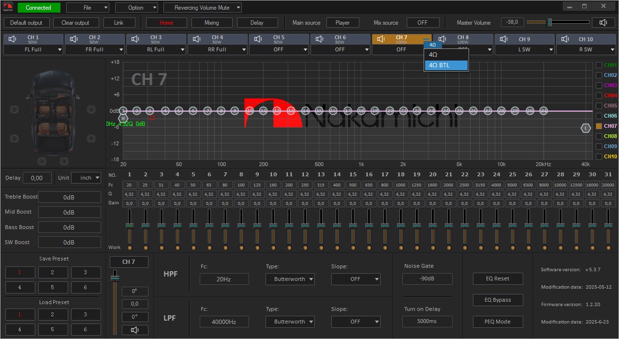
Task: Click the HPF Fc 20Hz field
Action: tap(224, 279)
